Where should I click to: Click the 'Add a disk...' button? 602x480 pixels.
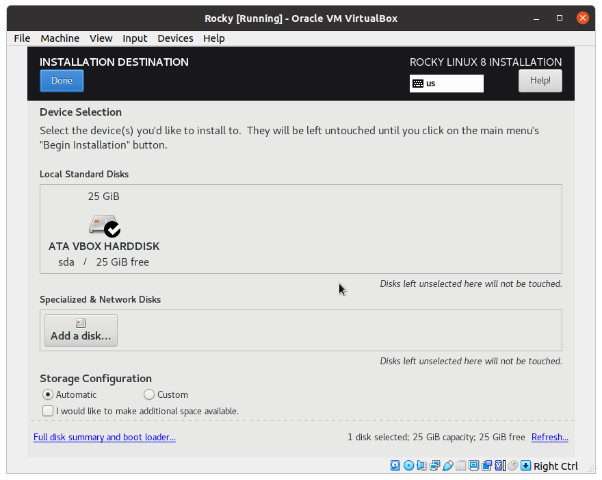[x=81, y=331]
